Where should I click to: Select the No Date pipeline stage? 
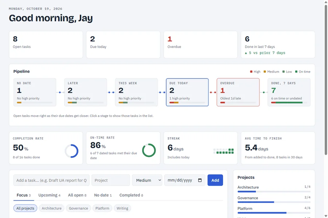click(35, 92)
